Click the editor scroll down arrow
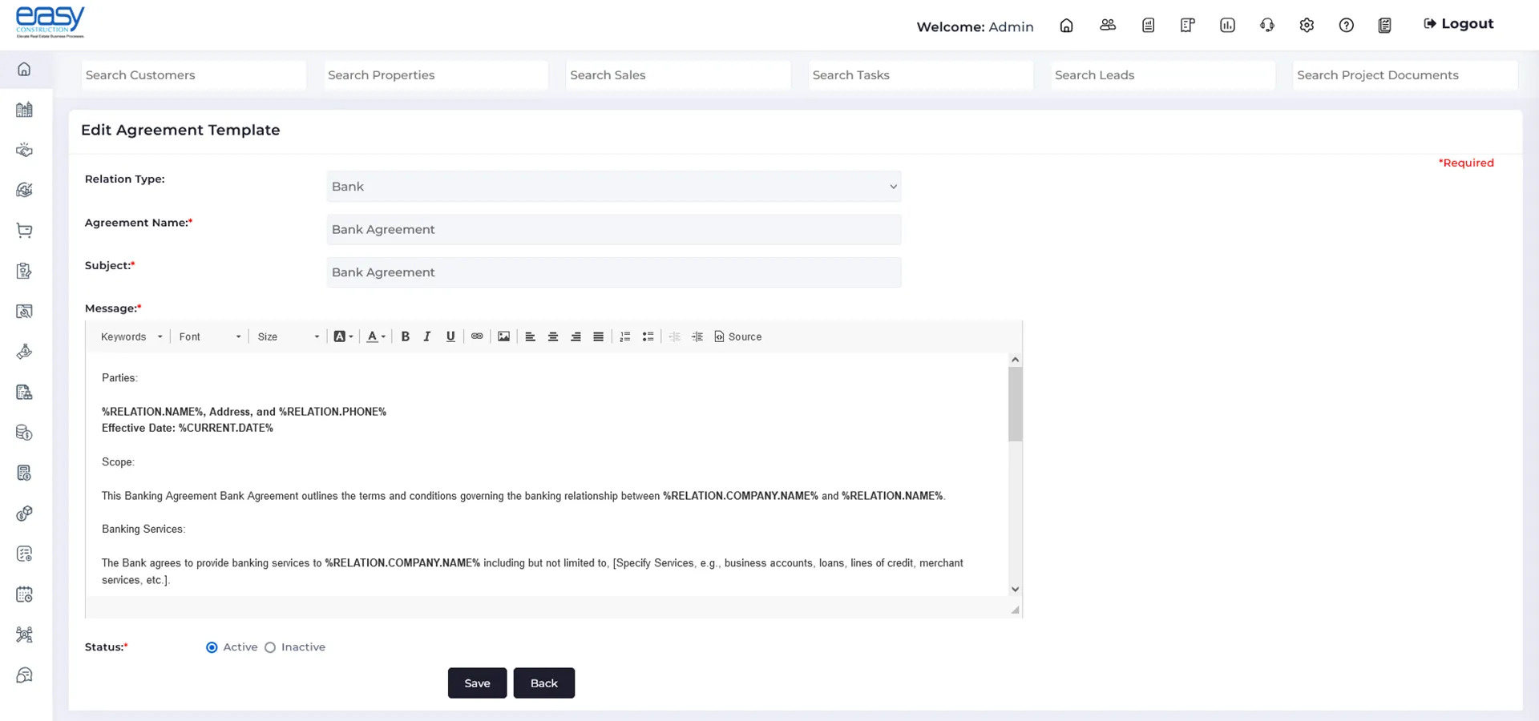1539x721 pixels. pos(1016,589)
